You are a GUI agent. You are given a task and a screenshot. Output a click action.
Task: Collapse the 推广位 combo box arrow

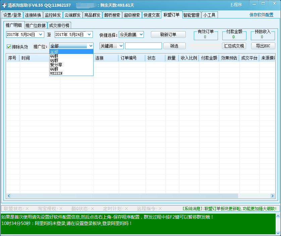[91, 46]
